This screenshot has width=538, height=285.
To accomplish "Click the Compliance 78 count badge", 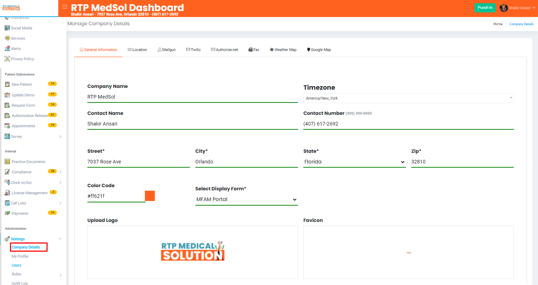I will point(52,171).
